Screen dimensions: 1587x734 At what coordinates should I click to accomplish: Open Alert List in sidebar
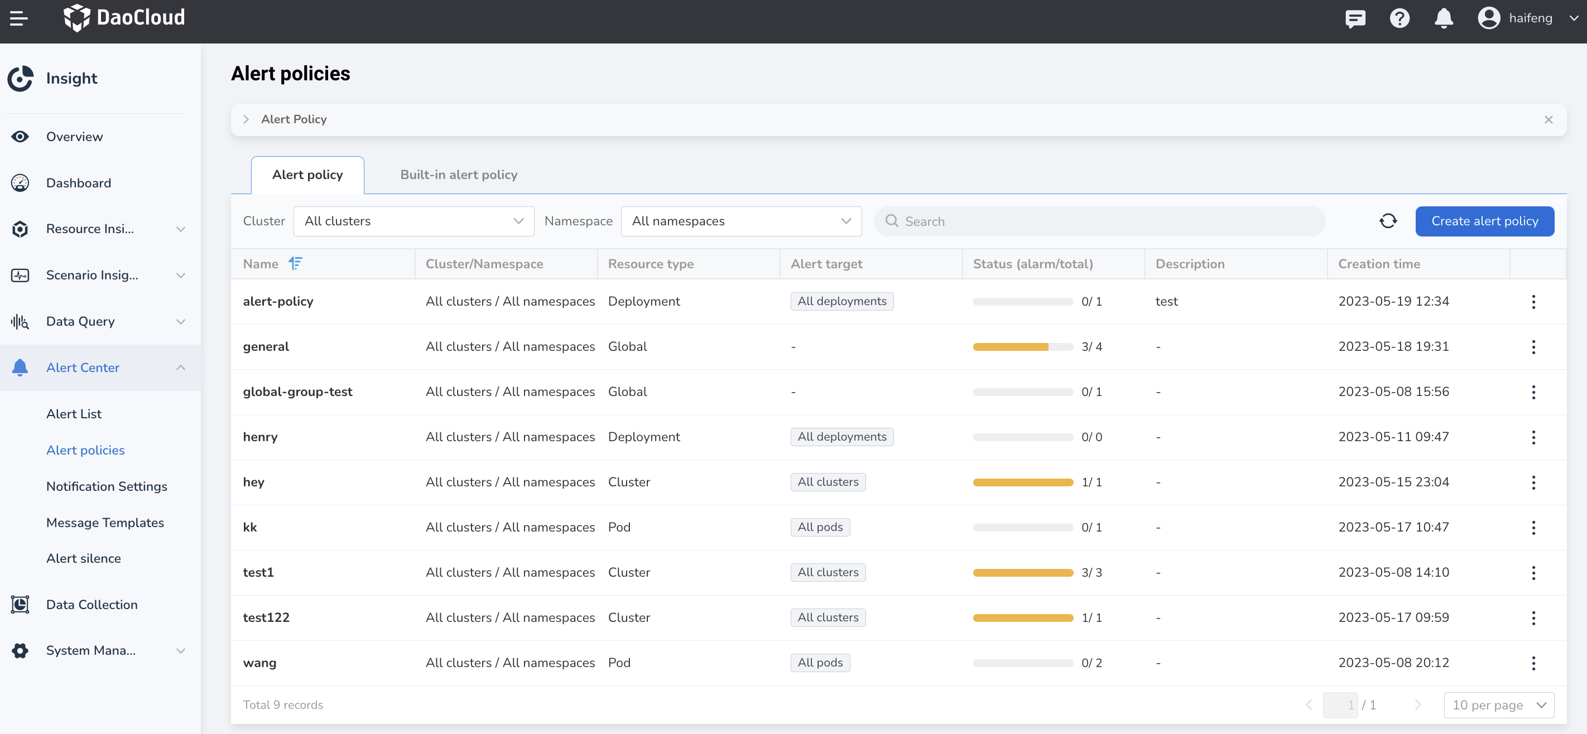(x=74, y=414)
